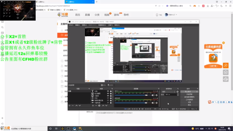The width and height of the screenshot is (233, 131).
Task: Pop out Scene Transitions dock via header icon
Action: coord(178,89)
